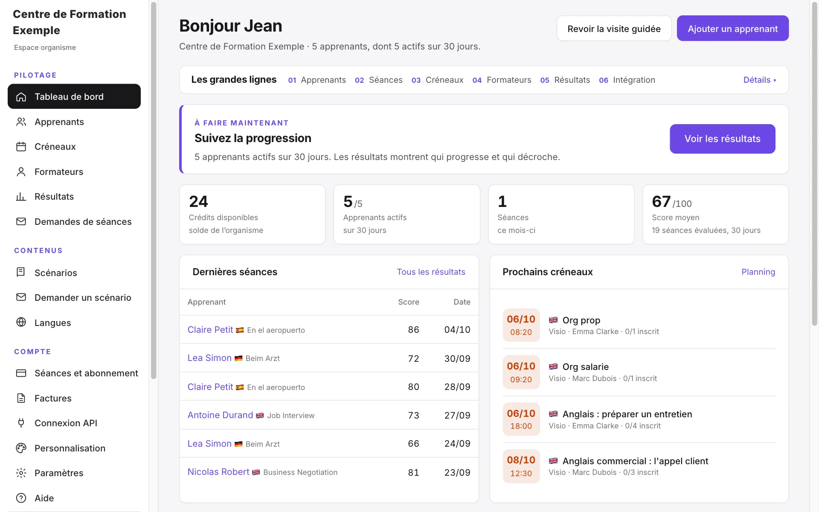Click the UK flag on the Org prop slot

pyautogui.click(x=553, y=320)
